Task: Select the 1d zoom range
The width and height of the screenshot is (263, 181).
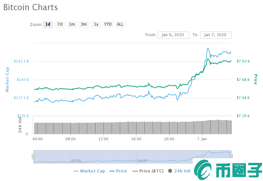Action: pyautogui.click(x=48, y=24)
